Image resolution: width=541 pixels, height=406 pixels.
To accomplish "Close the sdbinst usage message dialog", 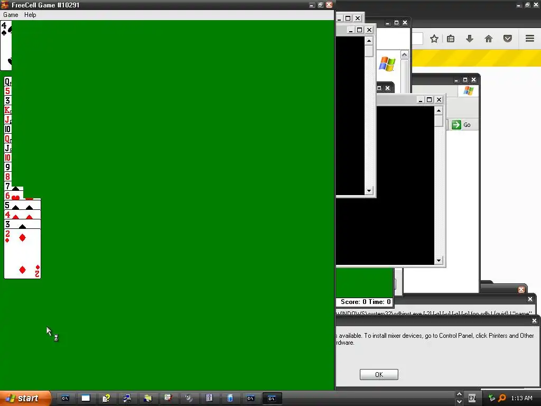I will (x=530, y=299).
